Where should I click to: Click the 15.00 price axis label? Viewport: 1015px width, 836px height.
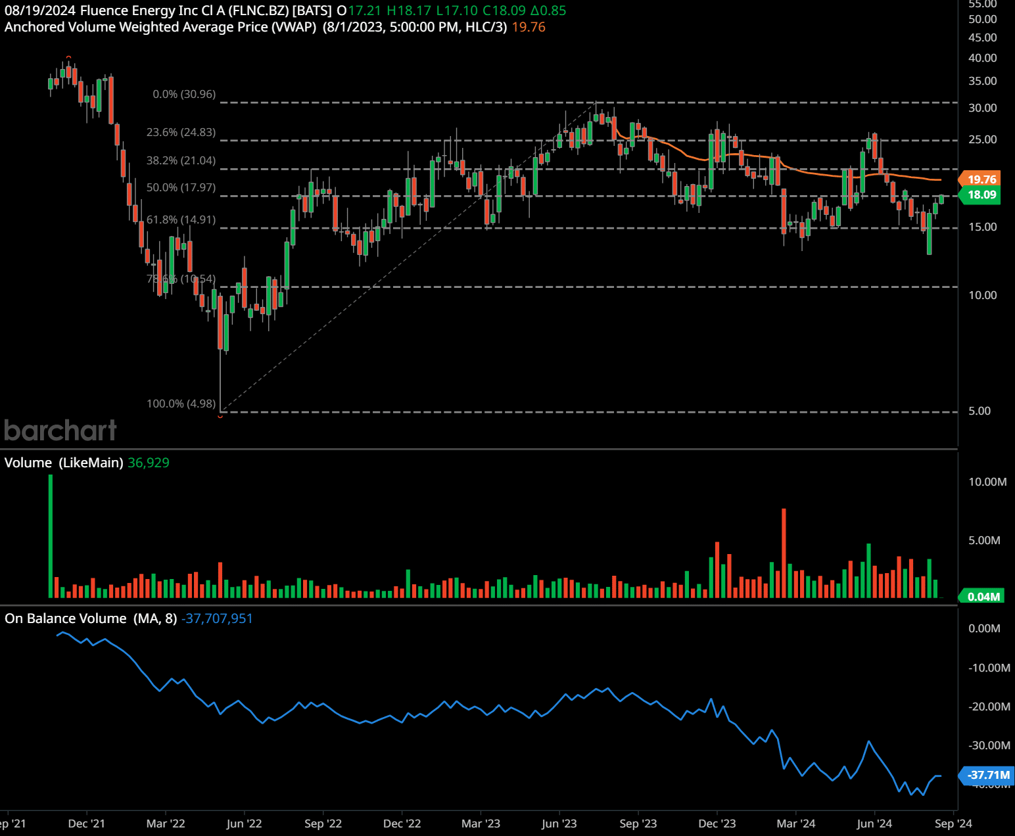click(982, 227)
